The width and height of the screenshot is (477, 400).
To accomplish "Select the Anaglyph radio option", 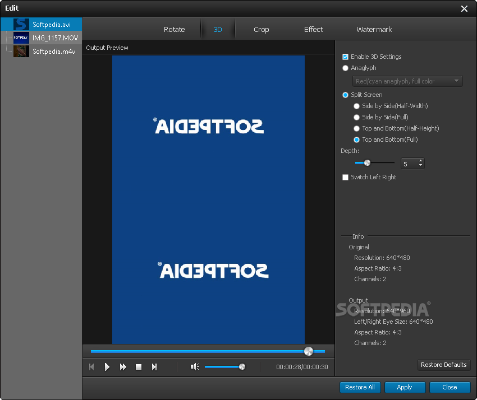I will click(345, 68).
